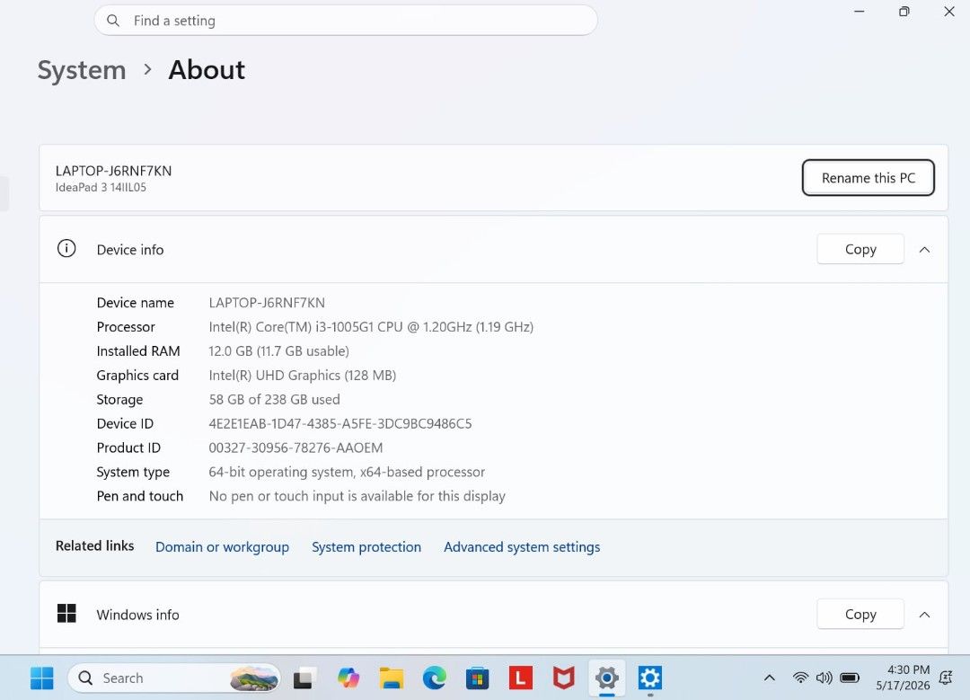
Task: Select the gray gear Settings taskbar icon
Action: pyautogui.click(x=607, y=678)
